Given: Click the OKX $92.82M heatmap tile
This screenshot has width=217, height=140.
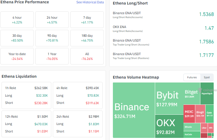Looking at the screenshot, I should click(x=169, y=126).
